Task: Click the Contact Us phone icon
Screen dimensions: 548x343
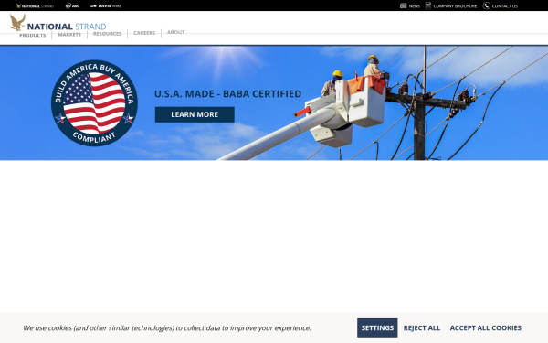Action: click(486, 5)
